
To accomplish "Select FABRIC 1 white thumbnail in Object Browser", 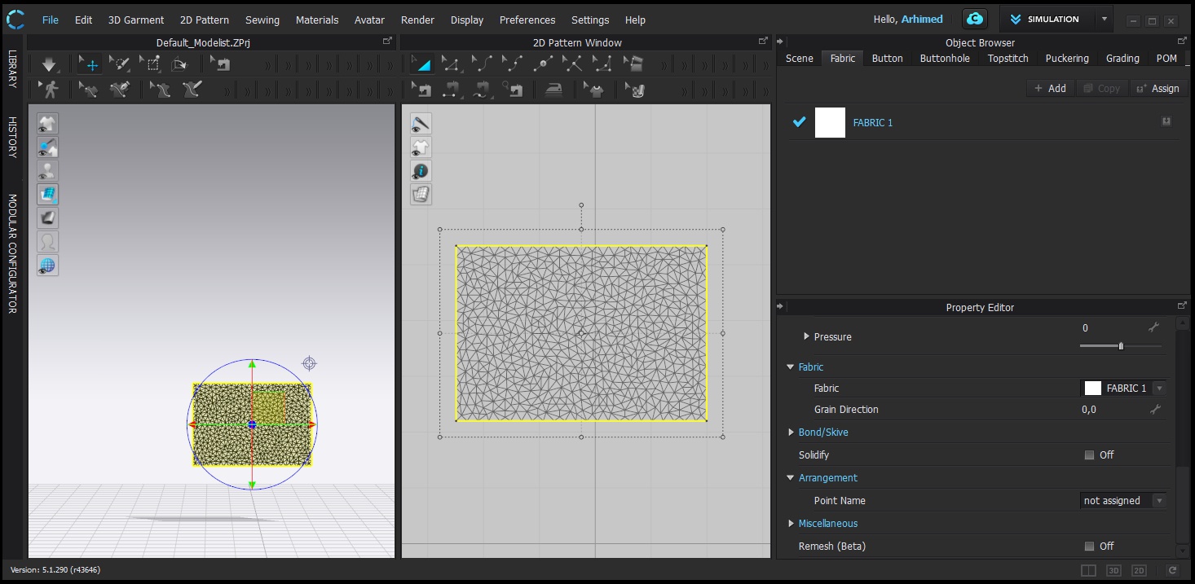I will 830,123.
